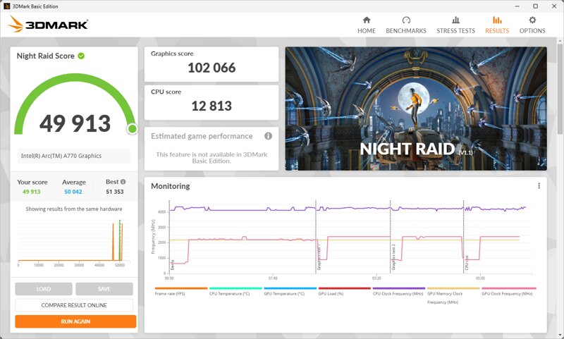Click the green validated checkmark icon
The height and width of the screenshot is (339, 564).
coord(81,56)
